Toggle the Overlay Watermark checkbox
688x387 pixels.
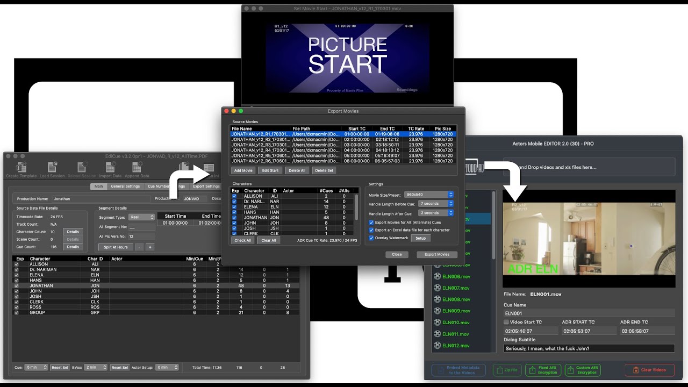click(371, 238)
